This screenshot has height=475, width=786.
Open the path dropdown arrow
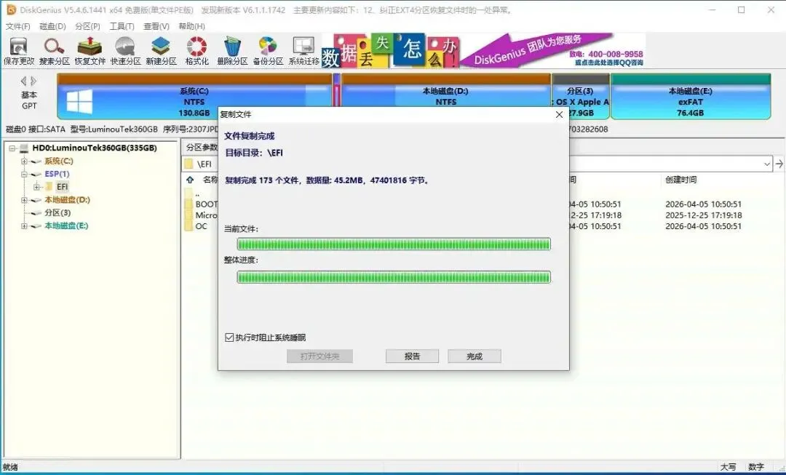[x=767, y=164]
